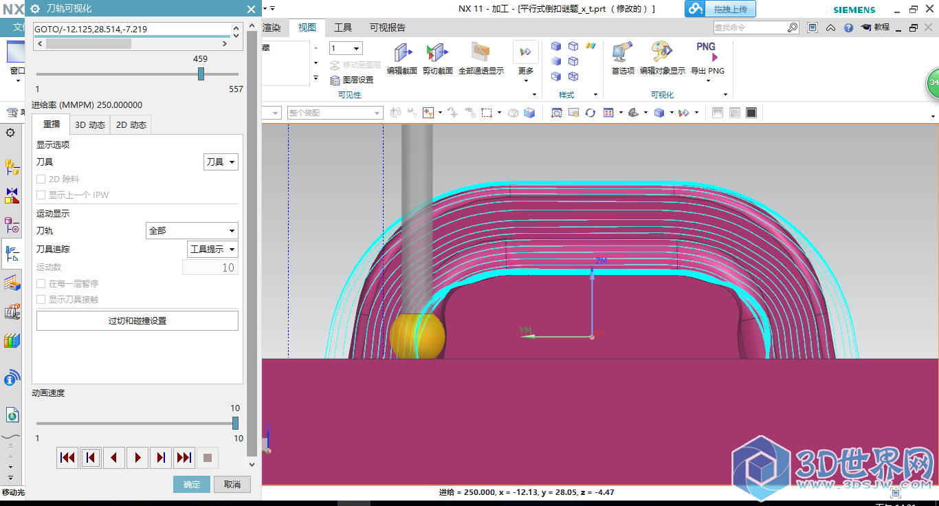This screenshot has width=939, height=506.
Task: Switch to the 3D 动态 tab
Action: pos(90,125)
